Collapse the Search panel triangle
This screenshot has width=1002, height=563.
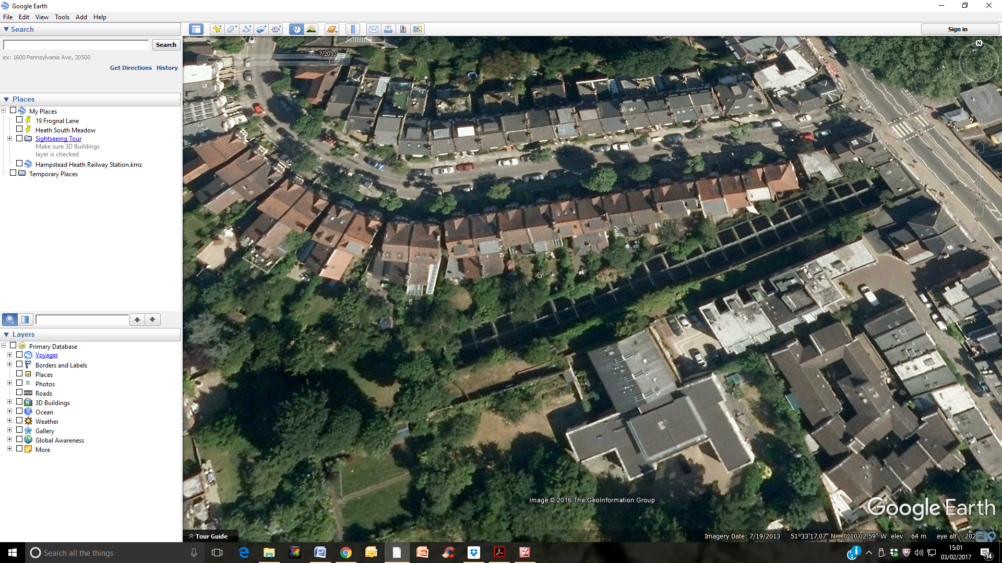coord(6,29)
